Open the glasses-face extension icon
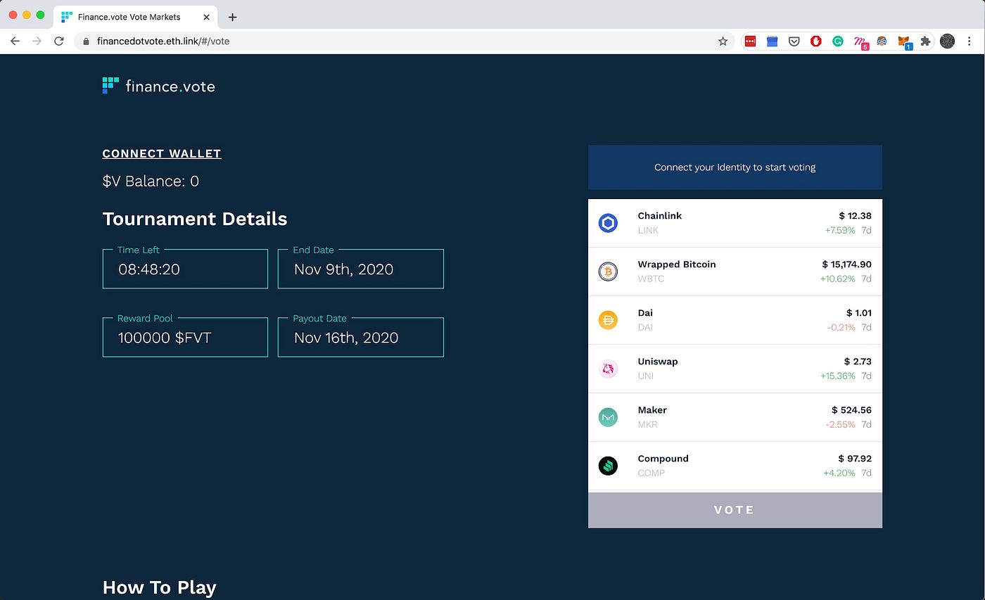985x600 pixels. pos(882,42)
